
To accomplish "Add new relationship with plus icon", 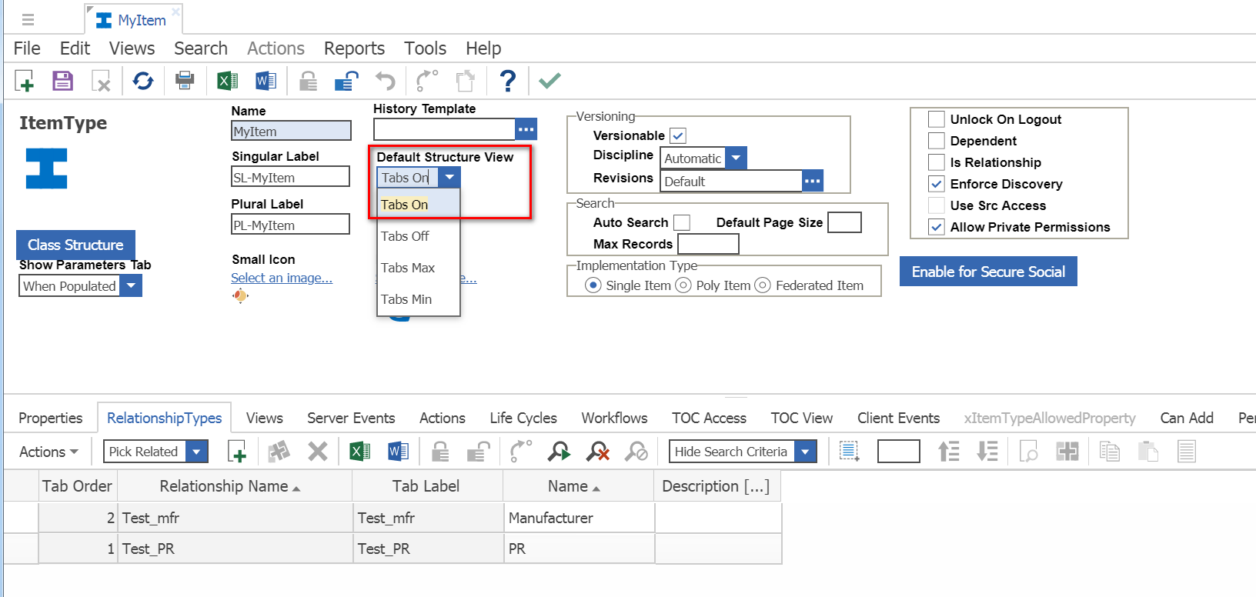I will 237,452.
